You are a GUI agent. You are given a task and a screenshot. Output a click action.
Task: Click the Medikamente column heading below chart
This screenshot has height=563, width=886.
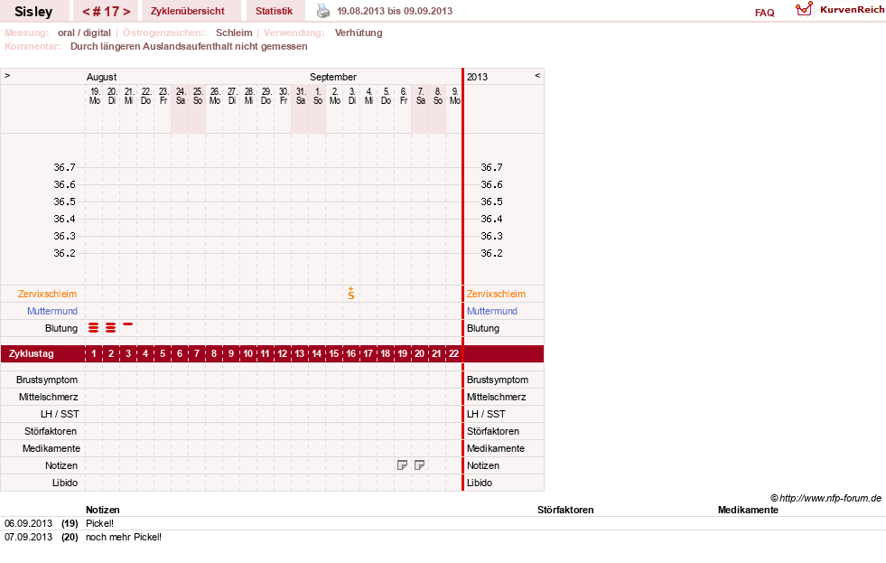(748, 510)
